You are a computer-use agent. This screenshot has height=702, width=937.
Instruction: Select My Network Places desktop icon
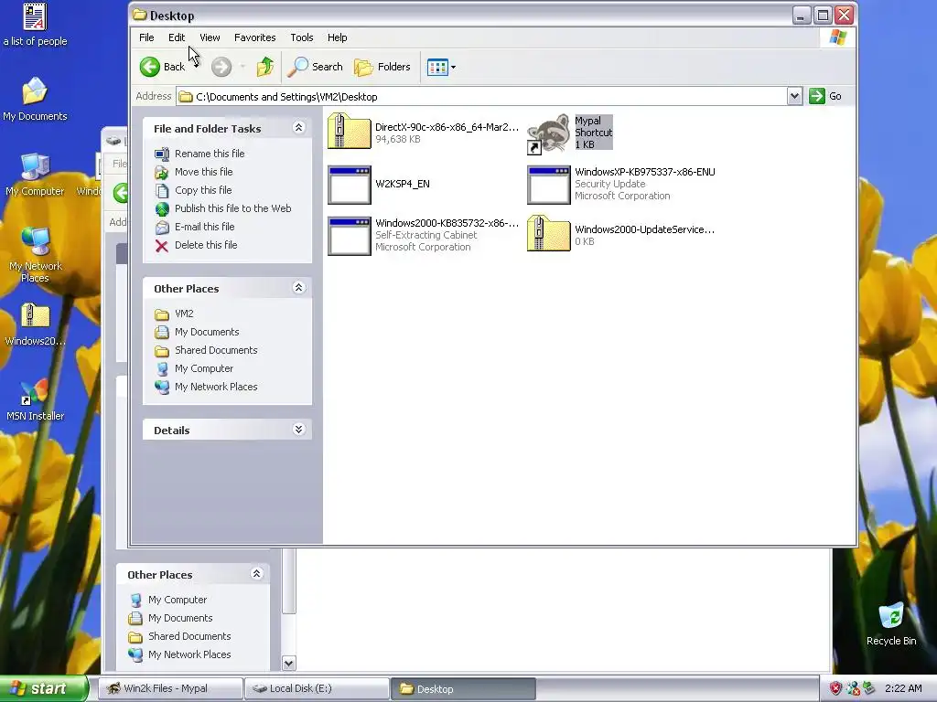pyautogui.click(x=35, y=255)
